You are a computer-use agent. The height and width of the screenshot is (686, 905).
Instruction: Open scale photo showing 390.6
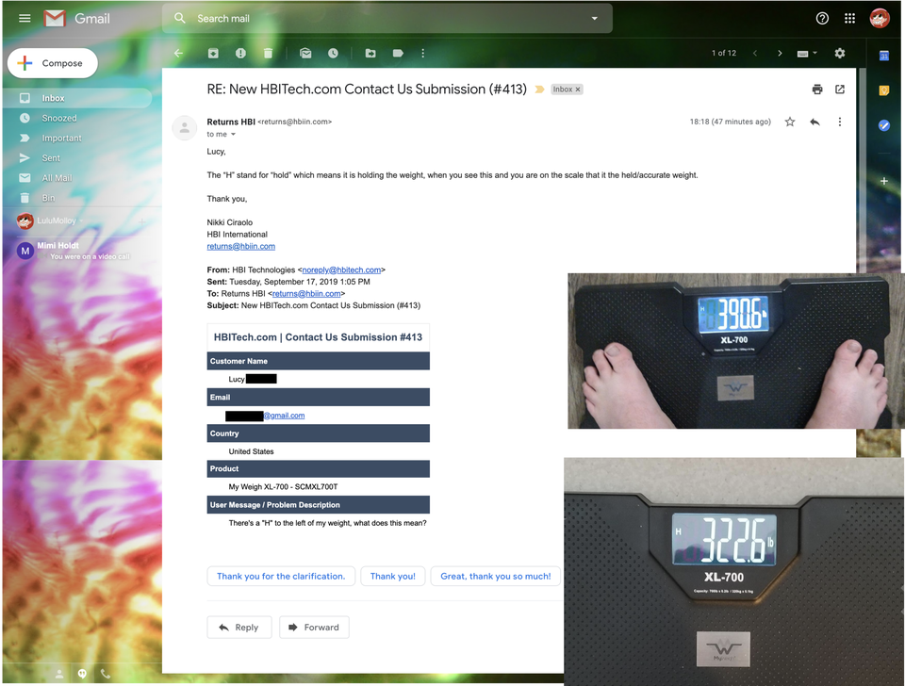tap(736, 351)
